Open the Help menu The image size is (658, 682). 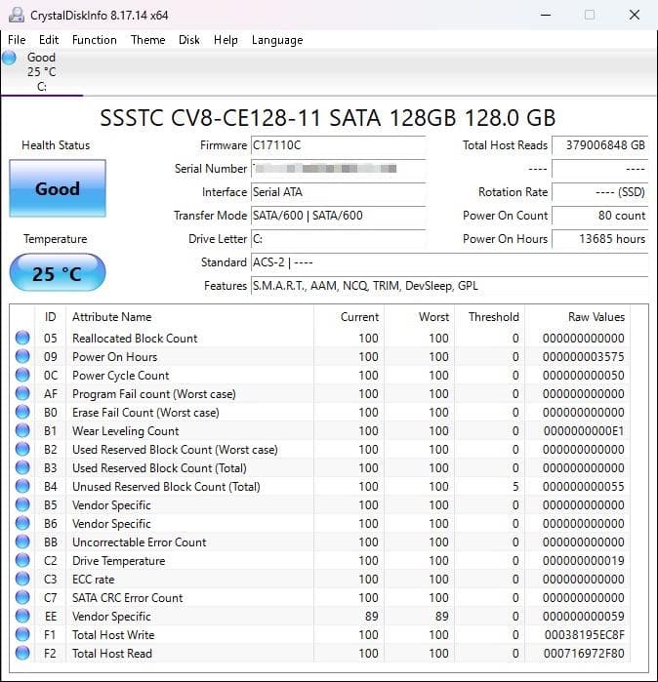[226, 40]
